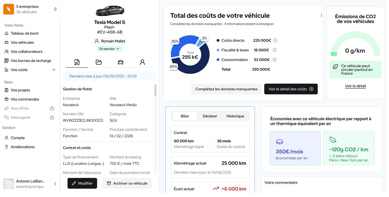The height and width of the screenshot is (197, 389).
Task: Click Voir le détail des coûts button
Action: coord(291,89)
